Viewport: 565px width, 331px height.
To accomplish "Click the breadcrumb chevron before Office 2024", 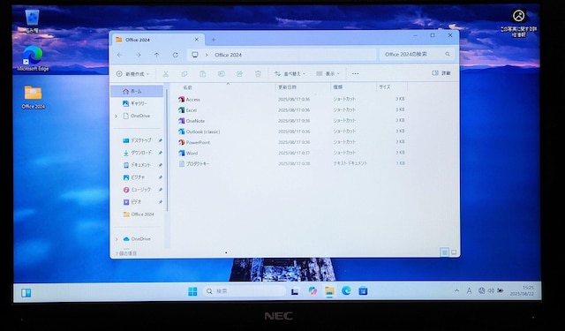I will pos(207,55).
